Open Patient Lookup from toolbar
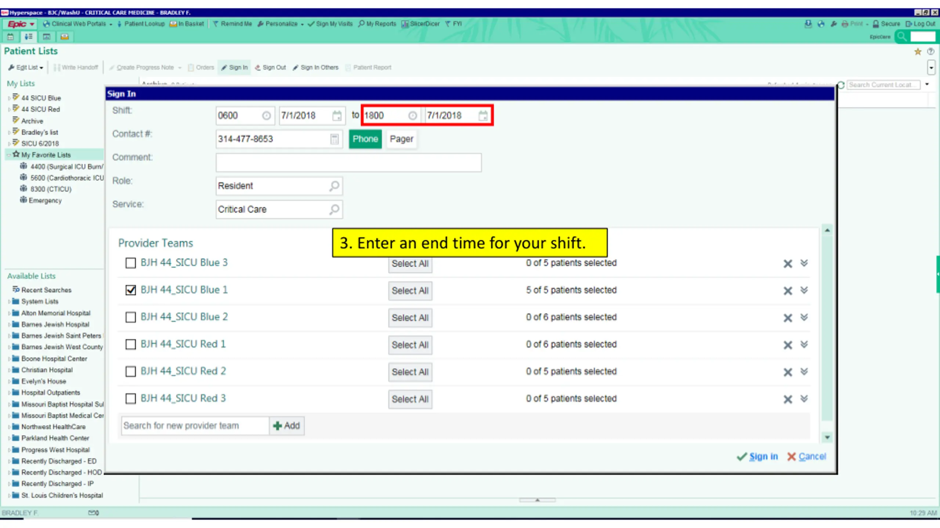 (141, 24)
